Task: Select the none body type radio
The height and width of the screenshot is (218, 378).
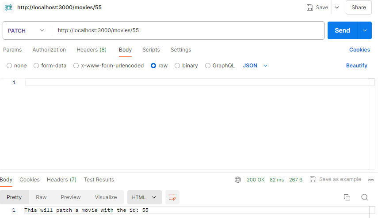Action: (9, 66)
